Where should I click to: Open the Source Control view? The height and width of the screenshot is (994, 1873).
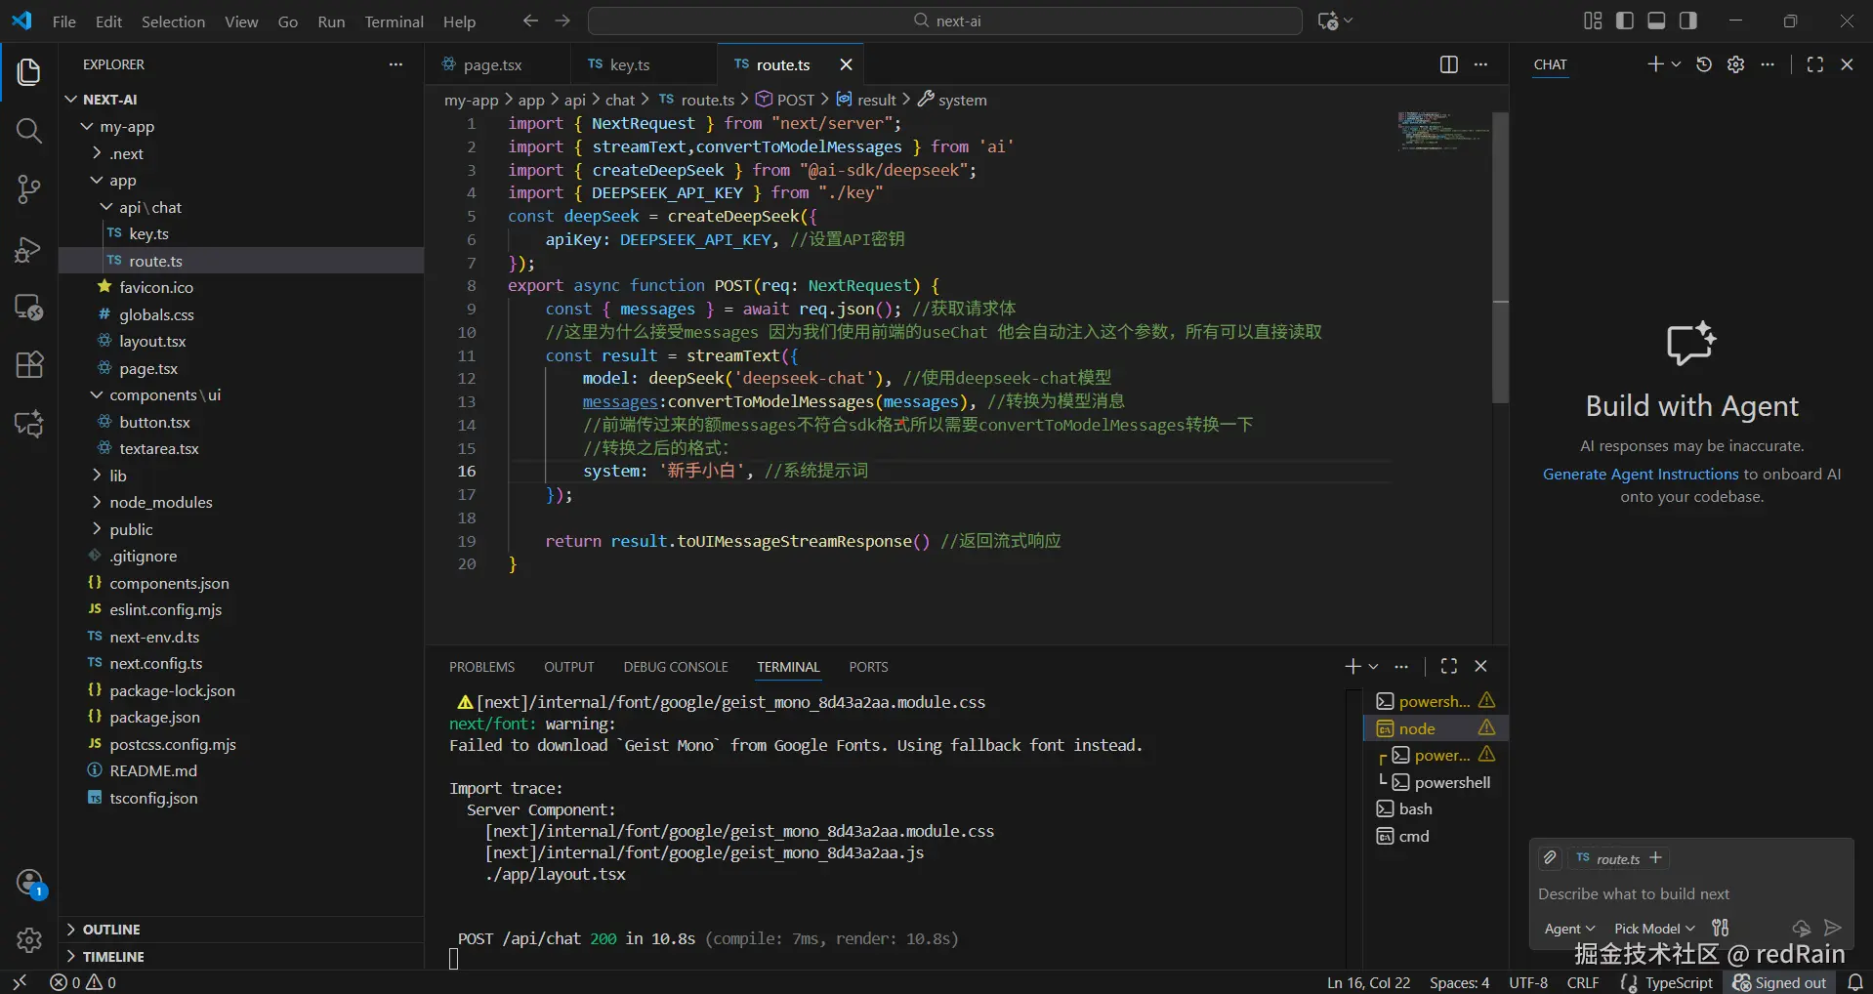pyautogui.click(x=29, y=189)
